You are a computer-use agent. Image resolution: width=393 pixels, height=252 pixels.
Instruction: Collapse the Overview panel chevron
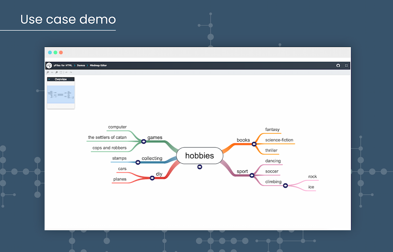pos(49,79)
